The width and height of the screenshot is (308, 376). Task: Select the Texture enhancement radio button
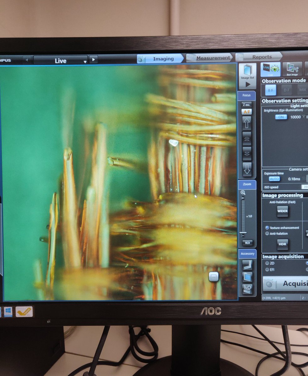pos(267,228)
